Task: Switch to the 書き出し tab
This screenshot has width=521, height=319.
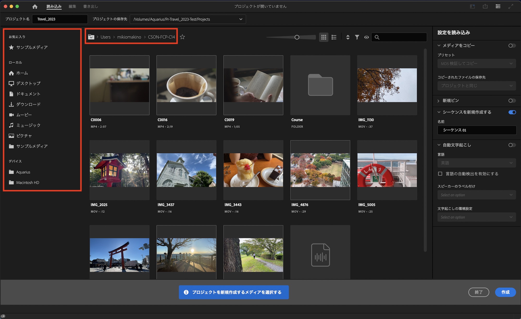Action: [x=90, y=7]
